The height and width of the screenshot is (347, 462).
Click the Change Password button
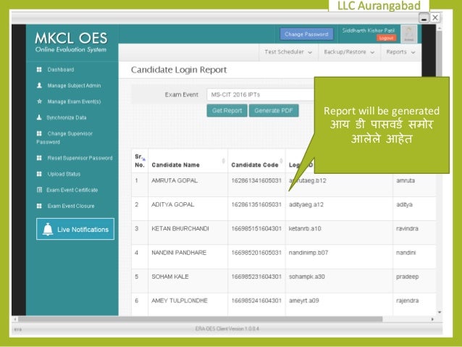coord(306,34)
